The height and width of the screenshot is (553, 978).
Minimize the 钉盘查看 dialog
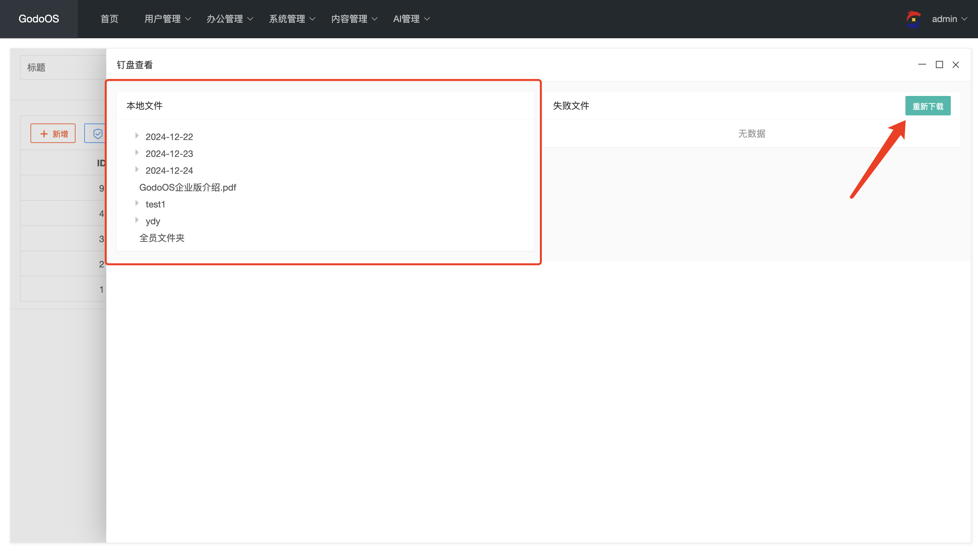[x=922, y=65]
